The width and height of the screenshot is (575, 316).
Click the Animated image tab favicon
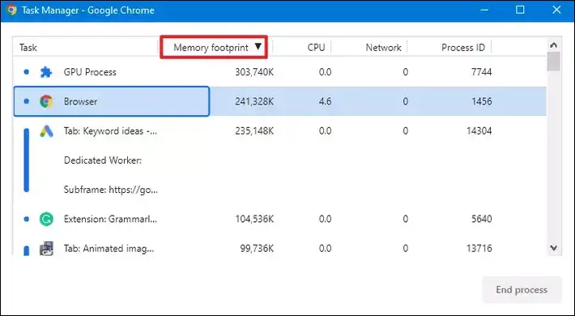point(46,249)
